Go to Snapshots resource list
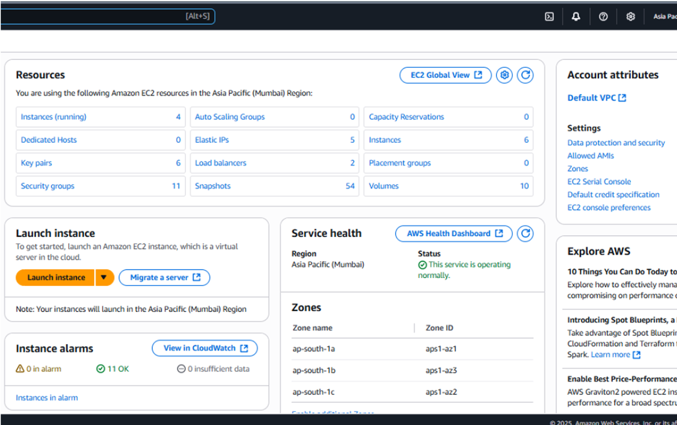Image resolution: width=677 pixels, height=425 pixels. coord(213,186)
